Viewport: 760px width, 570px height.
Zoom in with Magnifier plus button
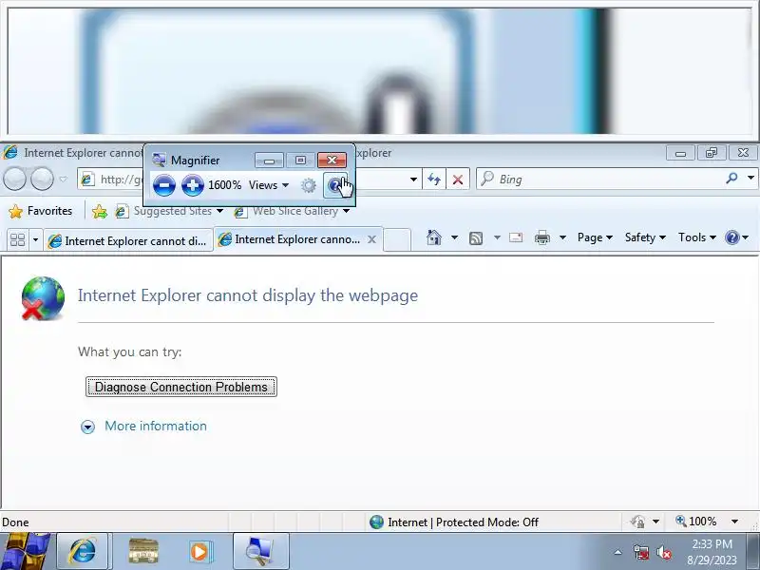click(193, 185)
